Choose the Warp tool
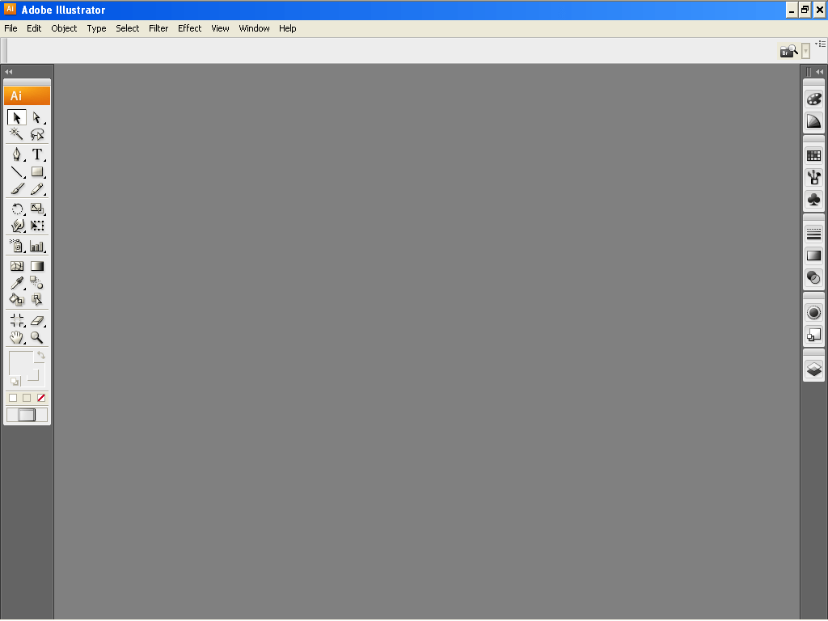Image resolution: width=828 pixels, height=621 pixels. pyautogui.click(x=16, y=226)
